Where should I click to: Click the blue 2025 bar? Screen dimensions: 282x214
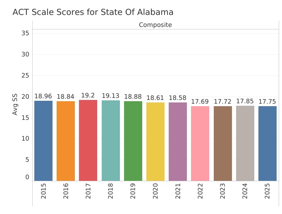[x=268, y=143]
